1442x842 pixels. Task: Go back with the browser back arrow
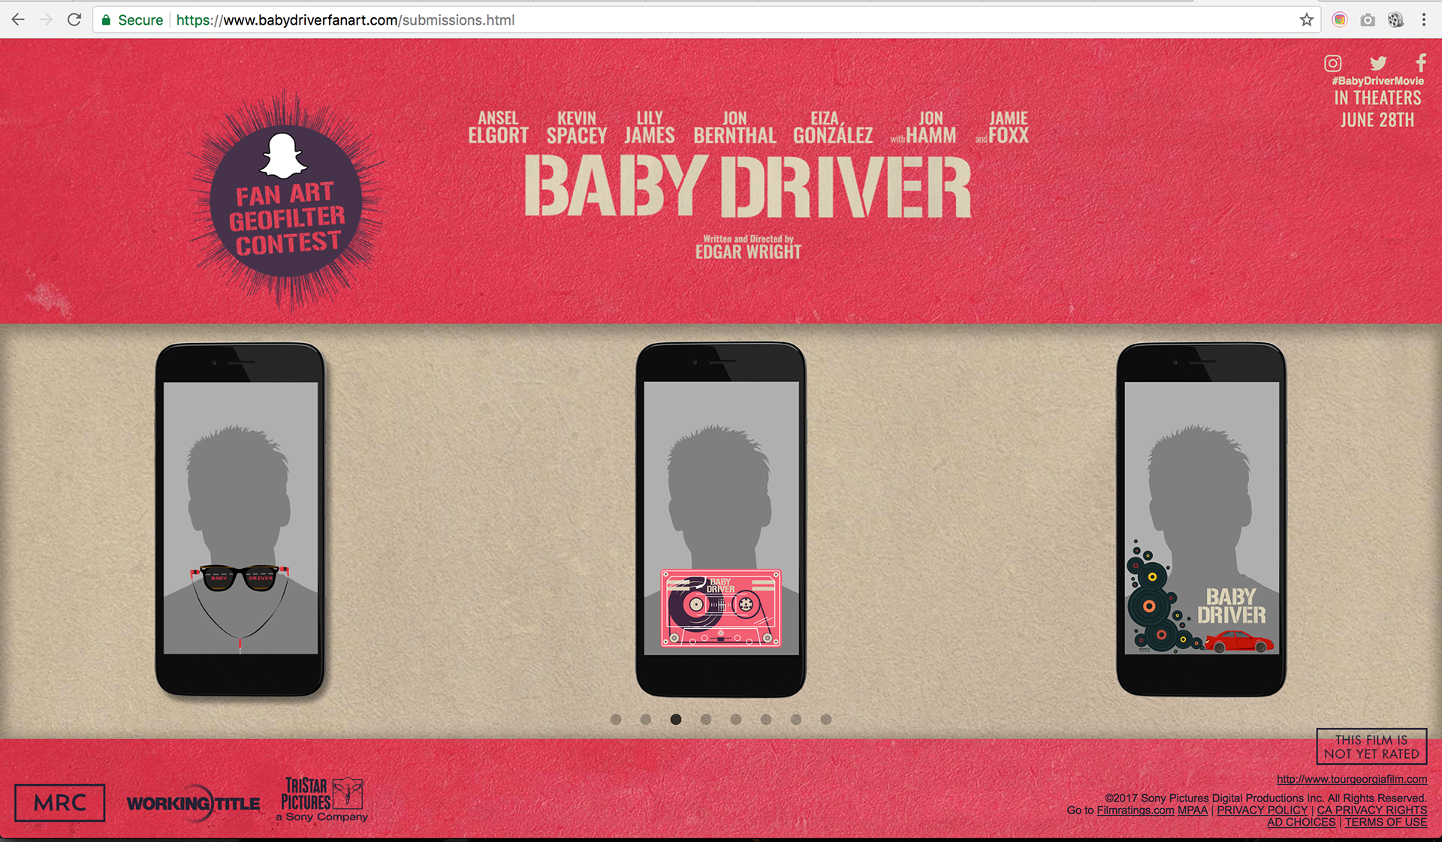click(18, 20)
